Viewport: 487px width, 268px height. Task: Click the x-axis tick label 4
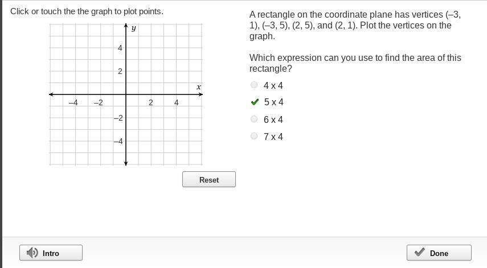pos(177,103)
